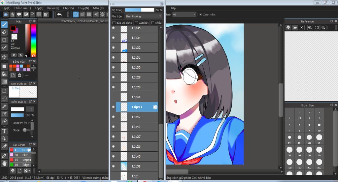Select the Magic Wand tool

pos(4,106)
